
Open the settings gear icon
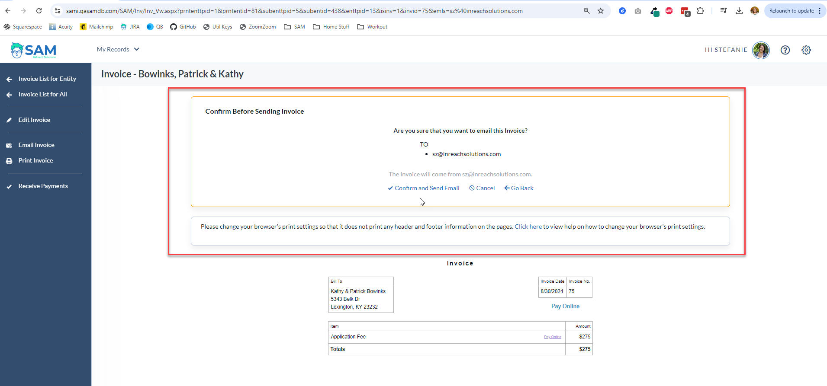(806, 50)
